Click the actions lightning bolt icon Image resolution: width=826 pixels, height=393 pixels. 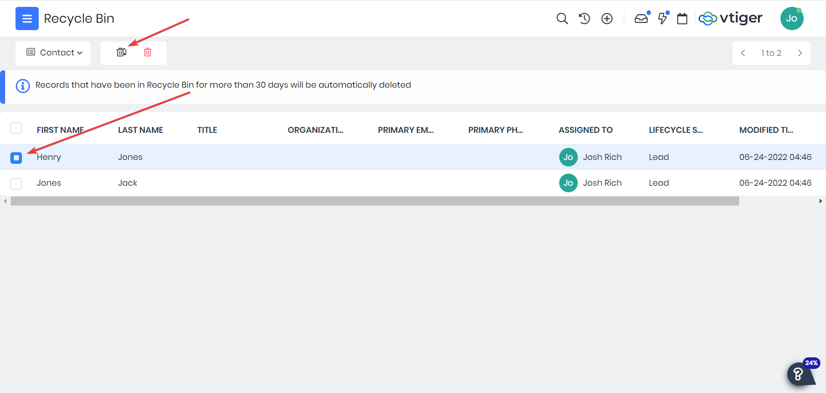click(662, 18)
